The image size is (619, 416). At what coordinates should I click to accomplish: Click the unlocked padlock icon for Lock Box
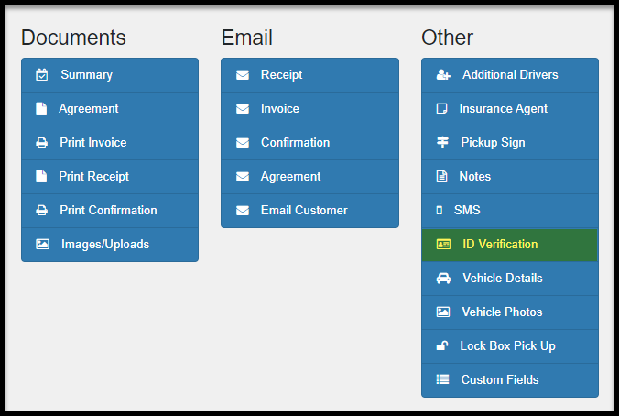click(x=442, y=345)
